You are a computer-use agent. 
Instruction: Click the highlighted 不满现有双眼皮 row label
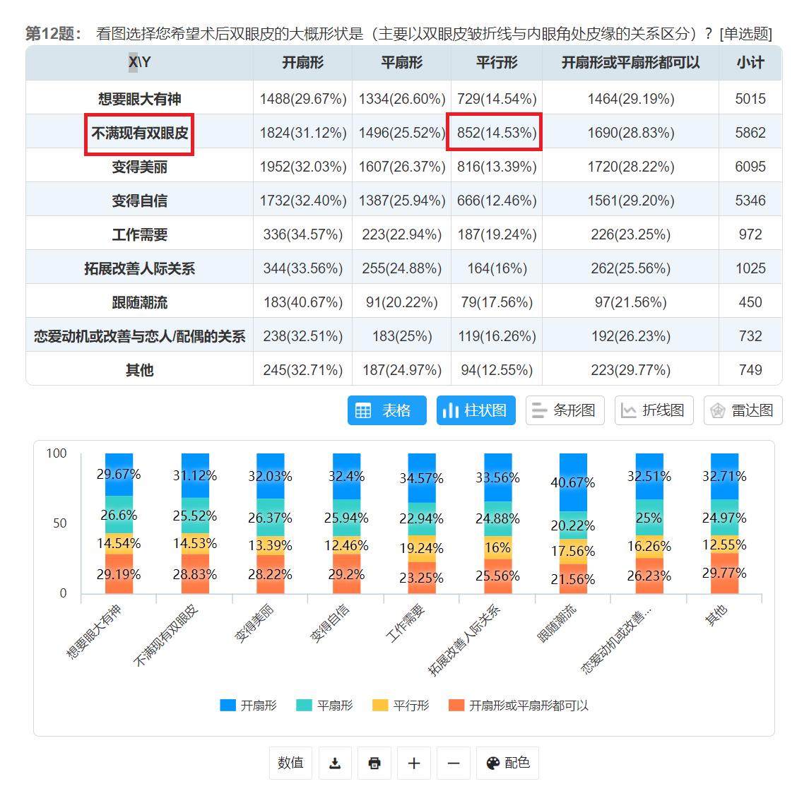click(x=140, y=132)
